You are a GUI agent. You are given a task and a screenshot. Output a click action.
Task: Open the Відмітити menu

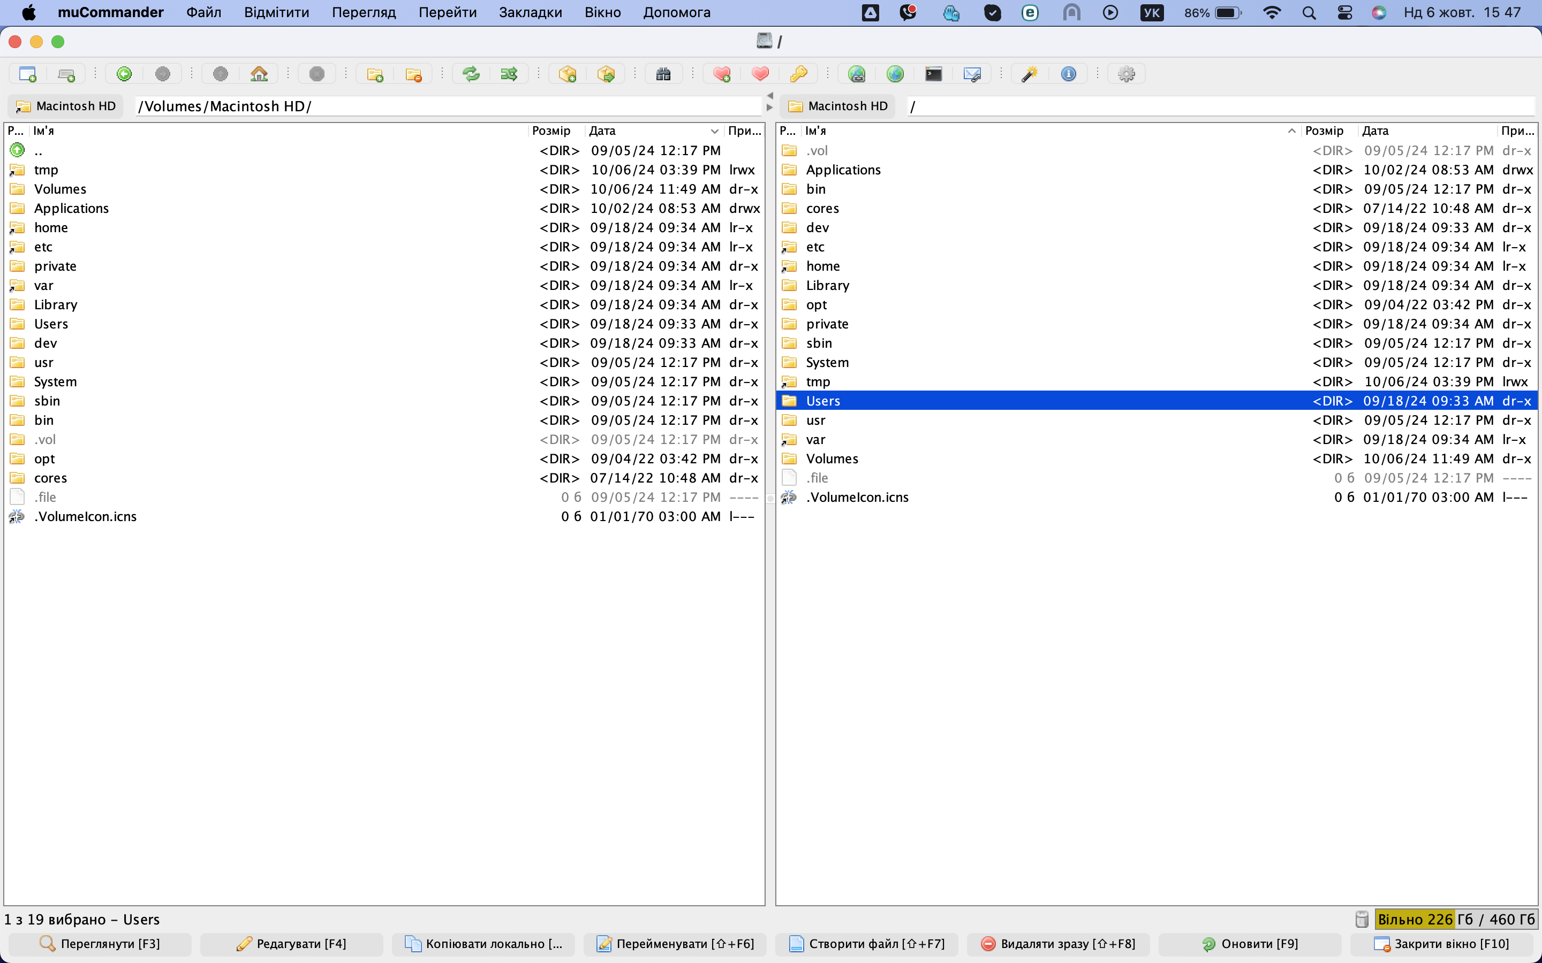276,13
